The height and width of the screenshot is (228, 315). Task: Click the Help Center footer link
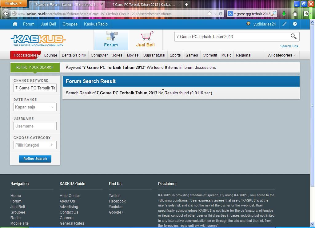pos(70,195)
